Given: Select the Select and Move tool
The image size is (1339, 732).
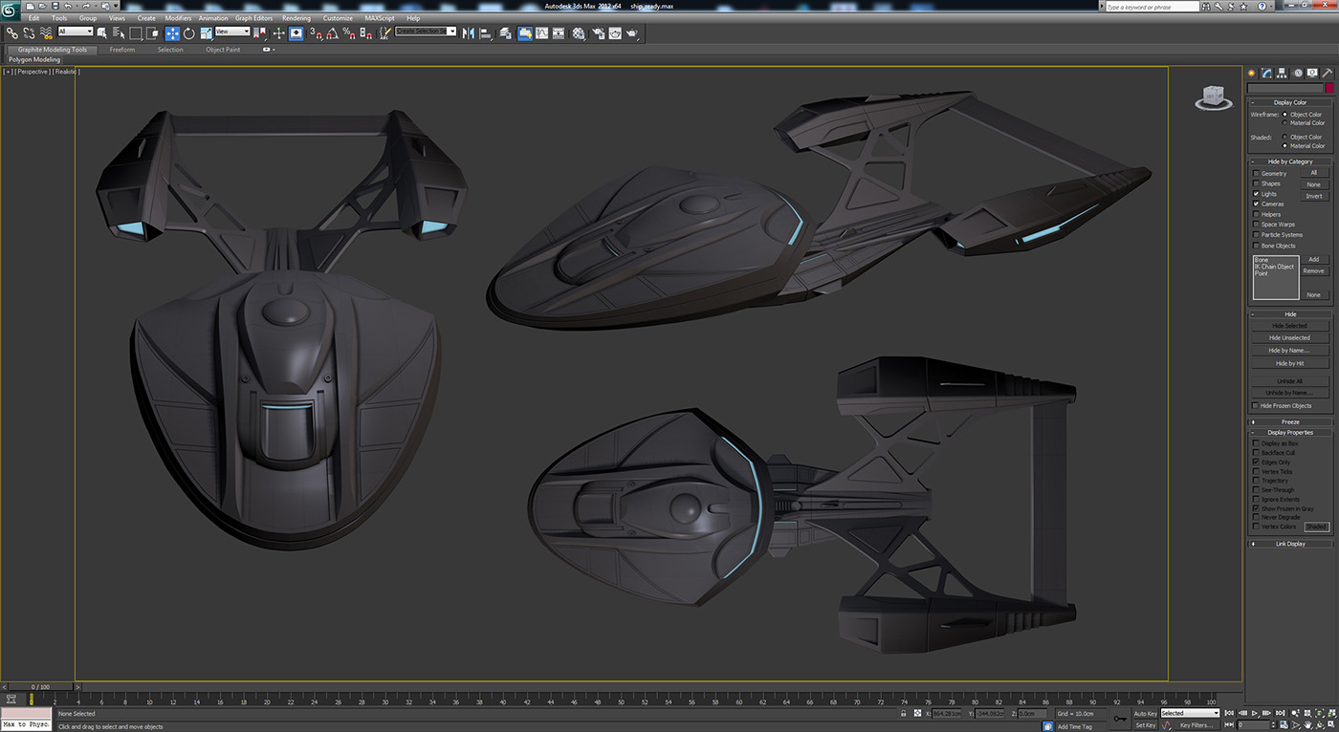Looking at the screenshot, I should pyautogui.click(x=172, y=32).
